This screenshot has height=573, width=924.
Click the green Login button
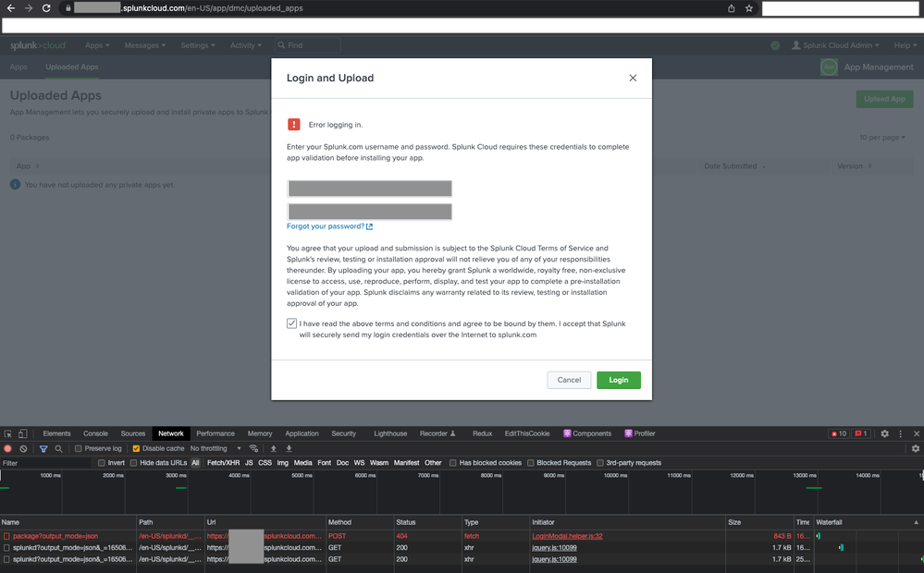618,380
